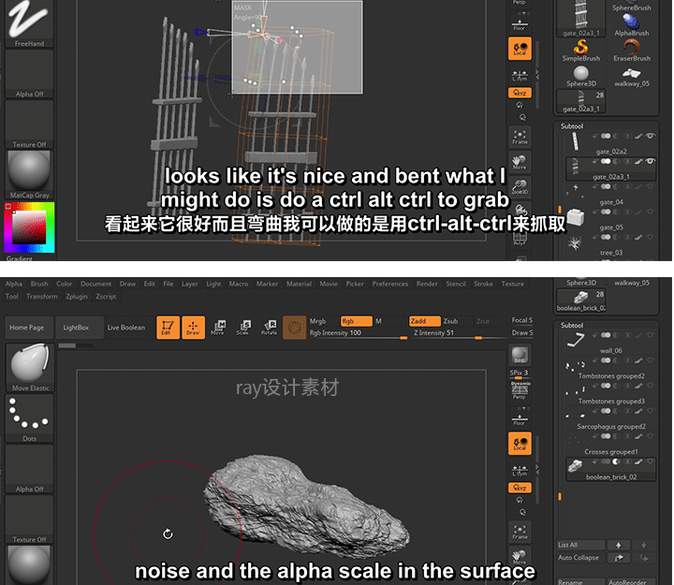Toggle the Auto Collapse button

(x=580, y=558)
